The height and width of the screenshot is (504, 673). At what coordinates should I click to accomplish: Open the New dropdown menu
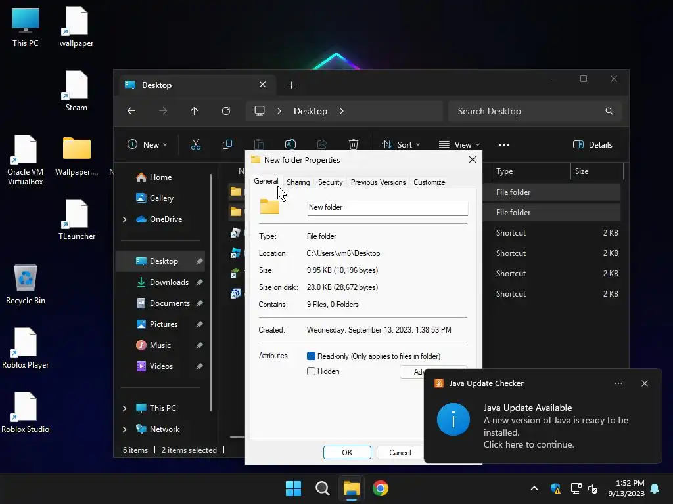147,145
